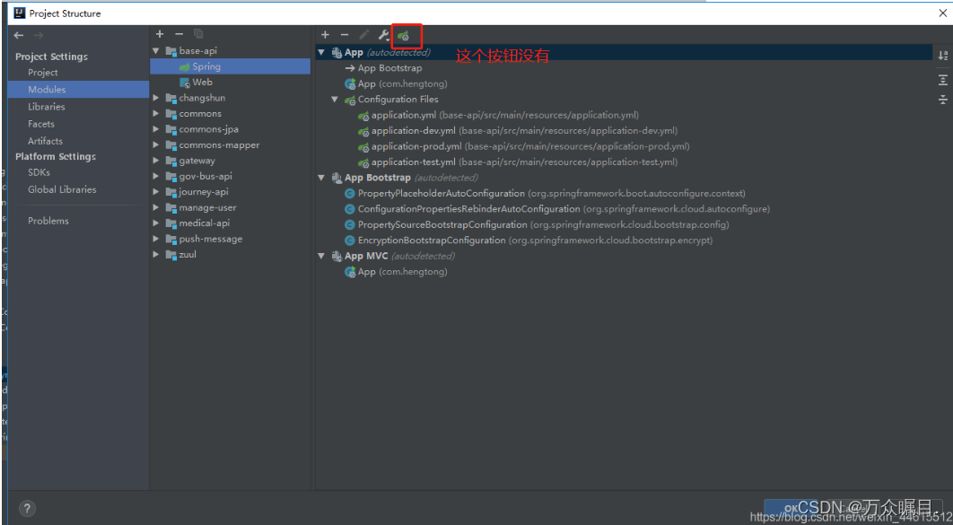Expand the changshun module
This screenshot has height=525, width=953.
pos(156,98)
